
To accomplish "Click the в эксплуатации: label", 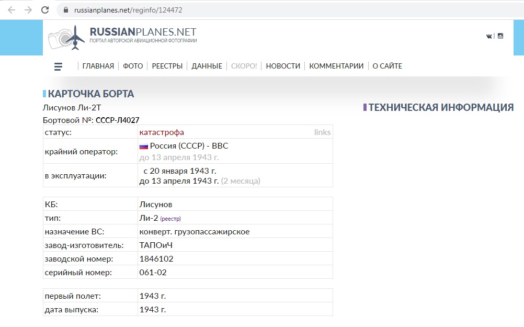I will point(75,176).
